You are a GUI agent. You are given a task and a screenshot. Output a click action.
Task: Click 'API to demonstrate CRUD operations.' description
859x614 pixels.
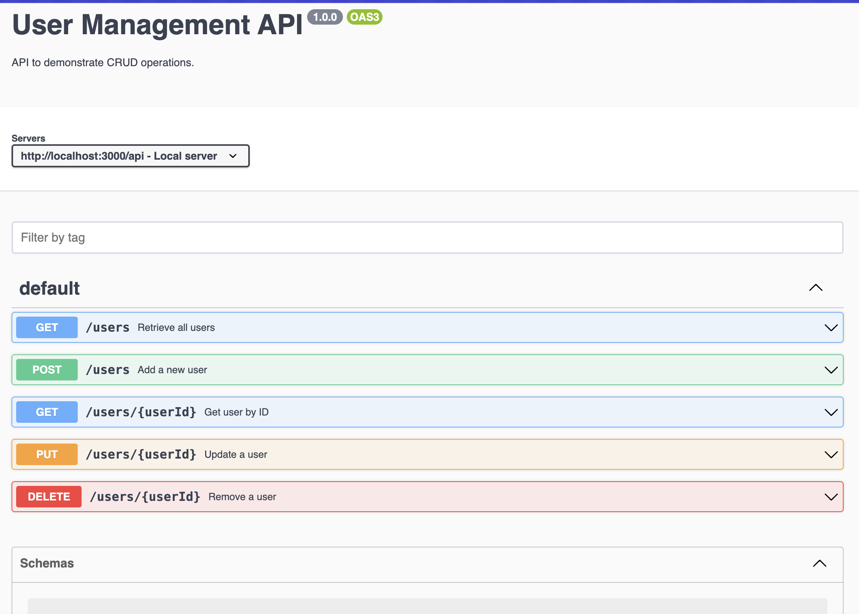[x=103, y=63]
